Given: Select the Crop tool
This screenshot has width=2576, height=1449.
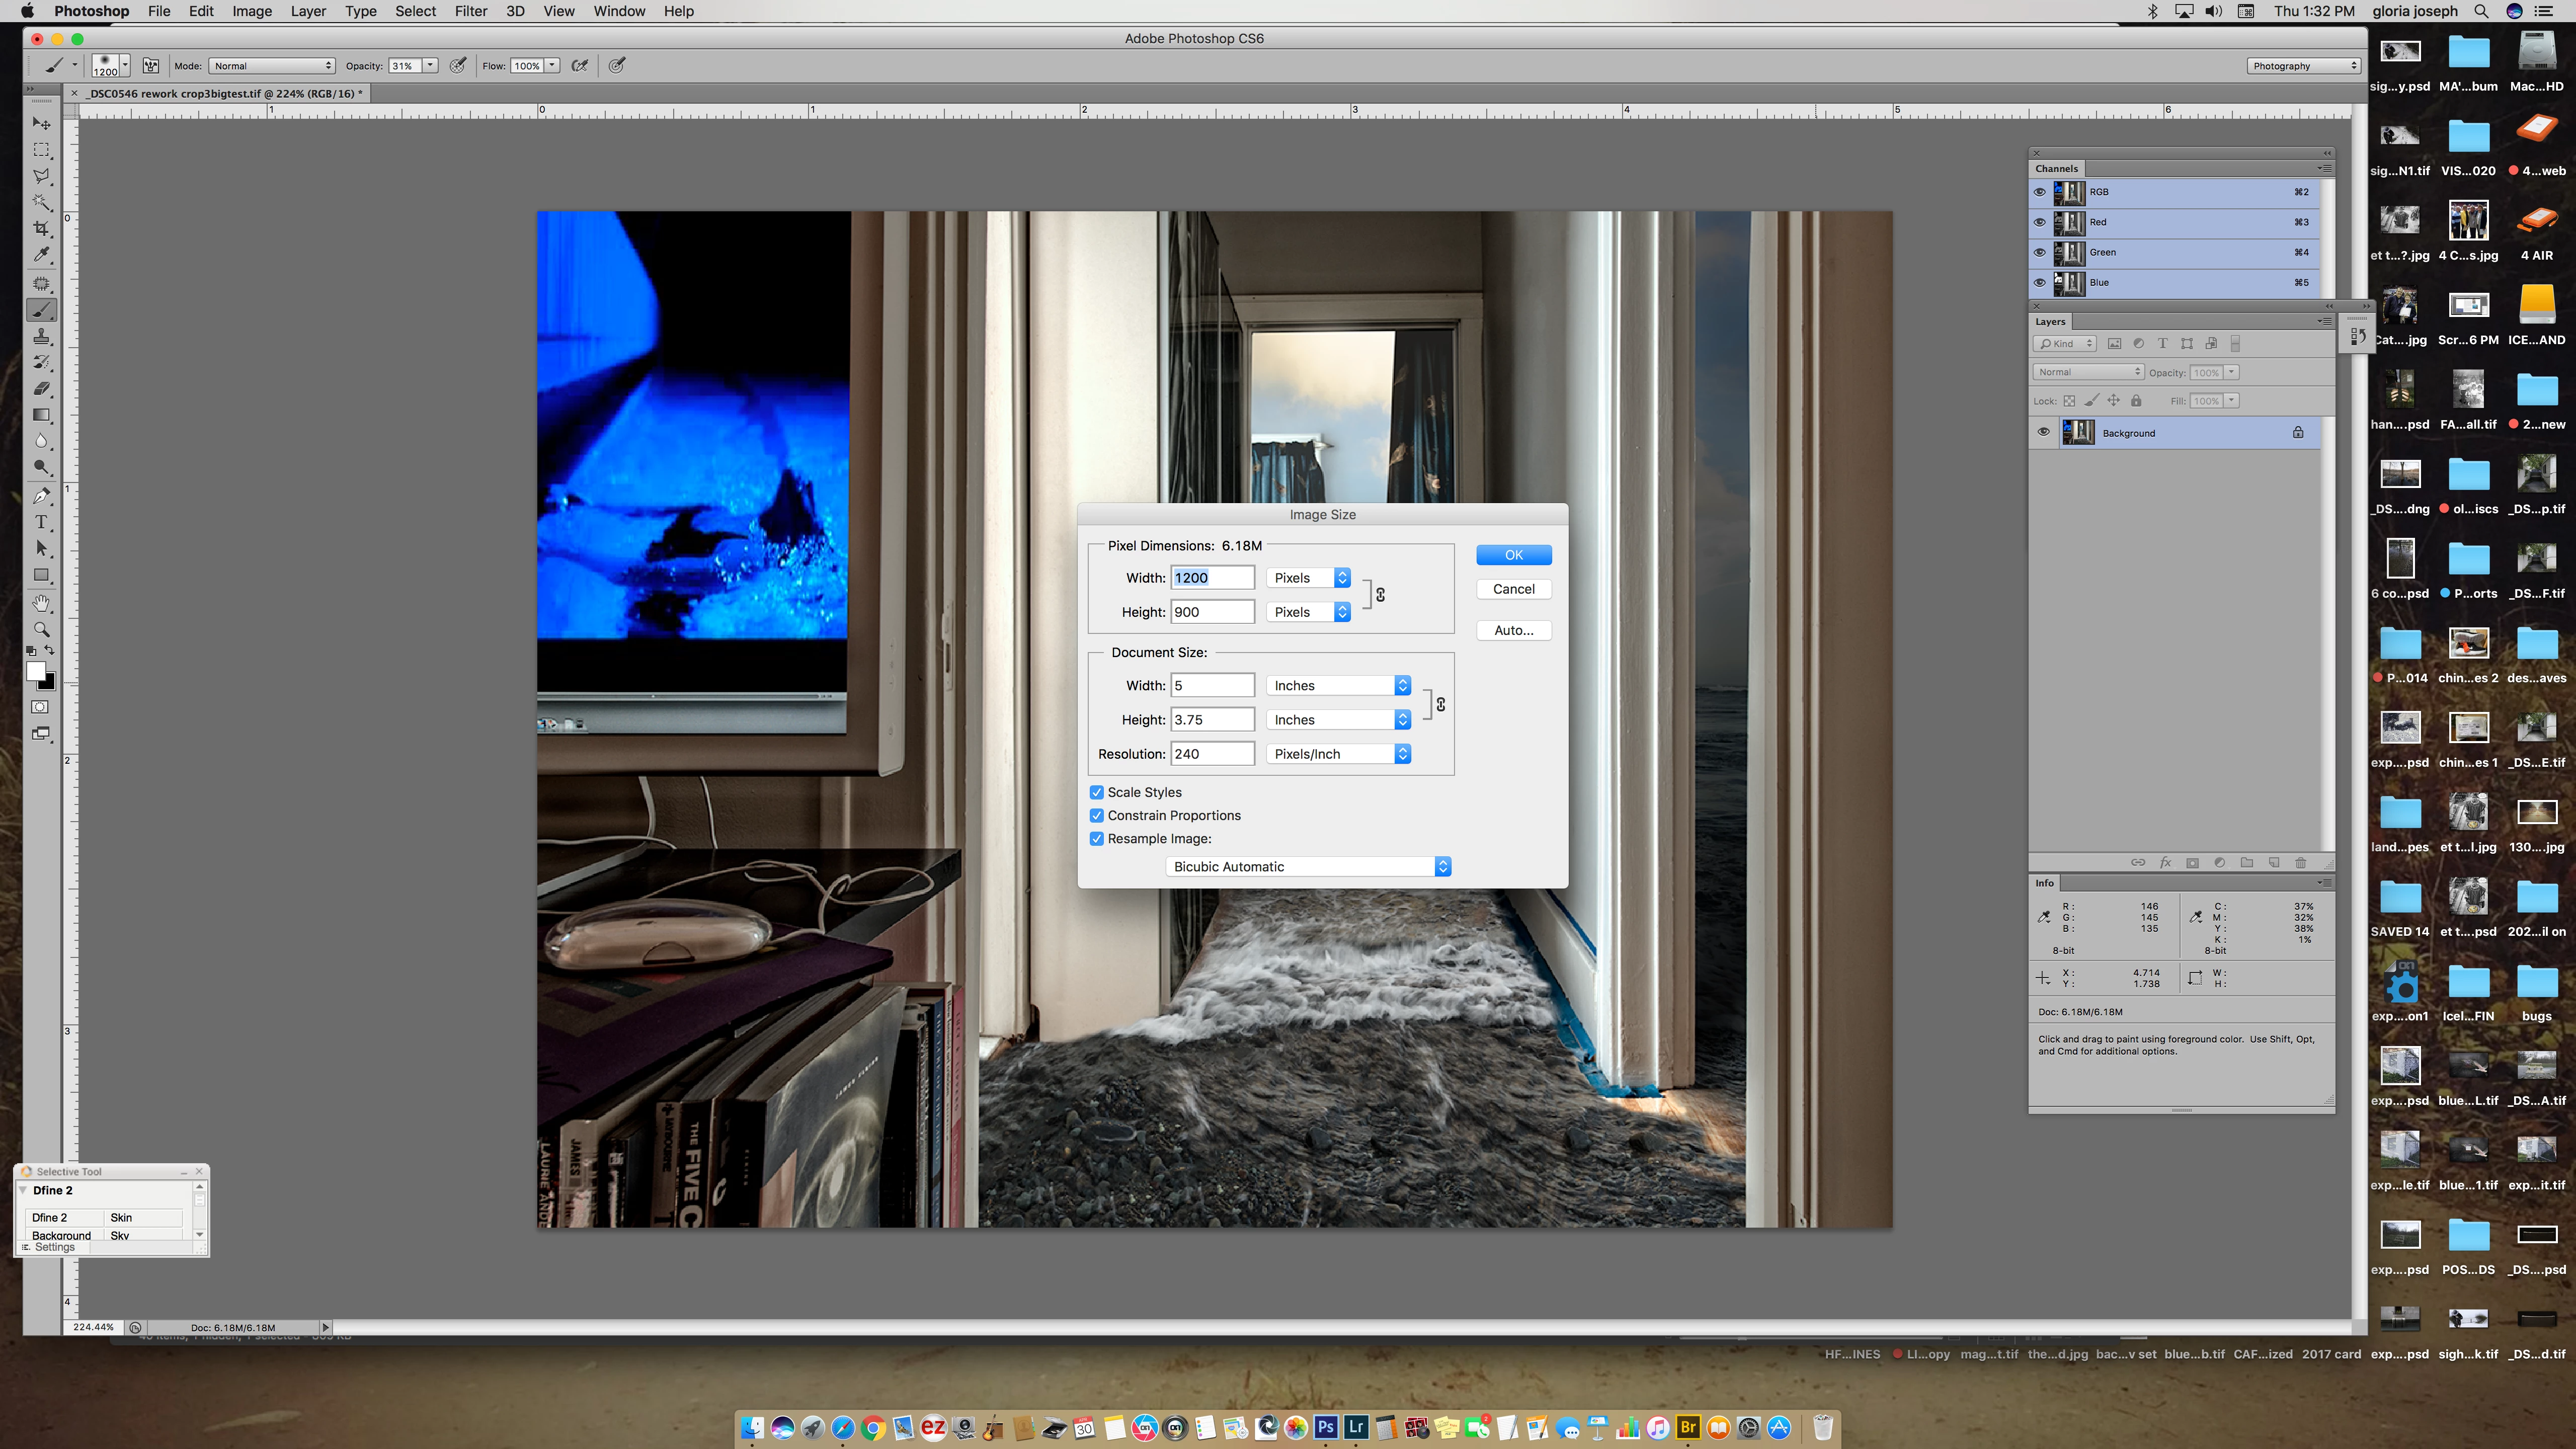Looking at the screenshot, I should [41, 229].
